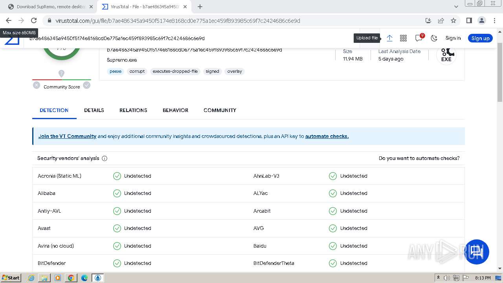Close the Download SupRemo tab
The width and height of the screenshot is (503, 283).
coord(91,7)
